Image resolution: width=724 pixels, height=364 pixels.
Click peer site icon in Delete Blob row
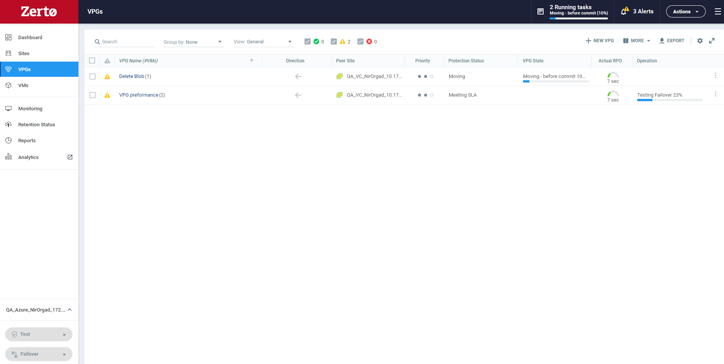point(340,76)
